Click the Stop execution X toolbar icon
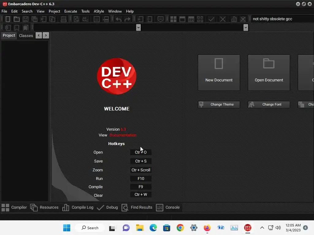The height and width of the screenshot is (235, 314). pyautogui.click(x=223, y=19)
